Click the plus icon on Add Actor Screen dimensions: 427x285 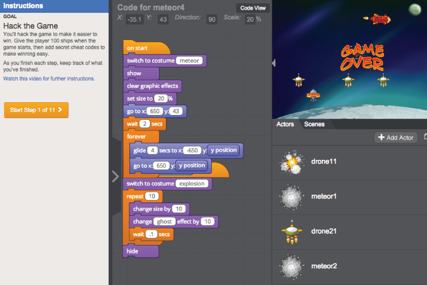381,137
